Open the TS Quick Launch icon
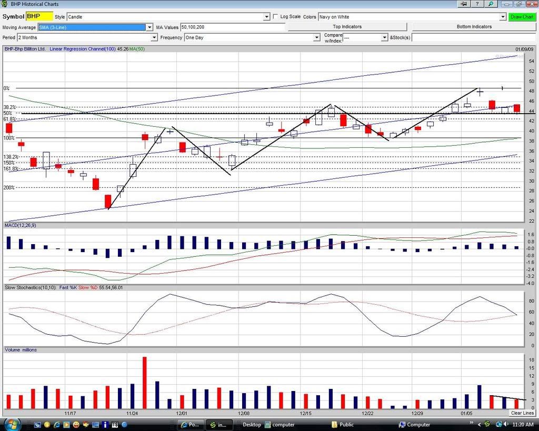This screenshot has width=539, height=431. tap(115, 425)
